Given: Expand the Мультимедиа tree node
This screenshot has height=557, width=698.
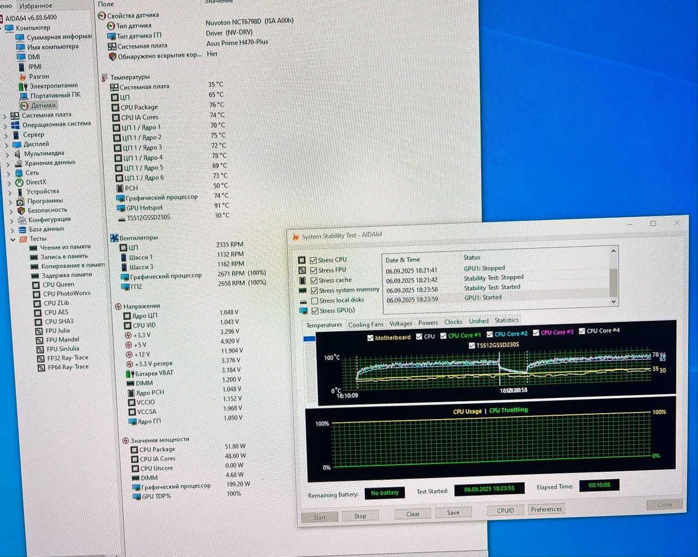Looking at the screenshot, I should click(x=7, y=155).
